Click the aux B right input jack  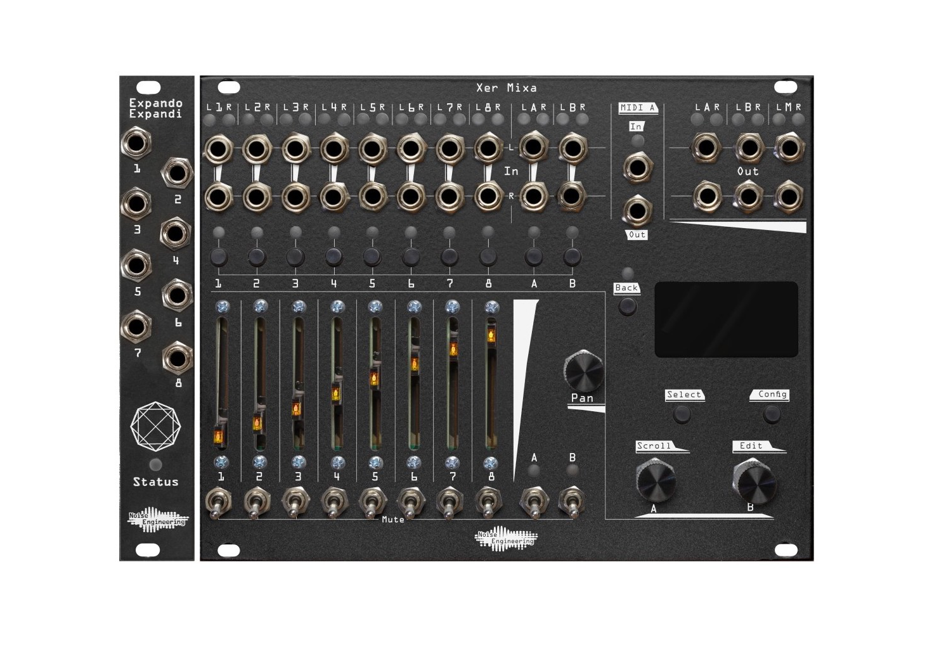tap(572, 196)
